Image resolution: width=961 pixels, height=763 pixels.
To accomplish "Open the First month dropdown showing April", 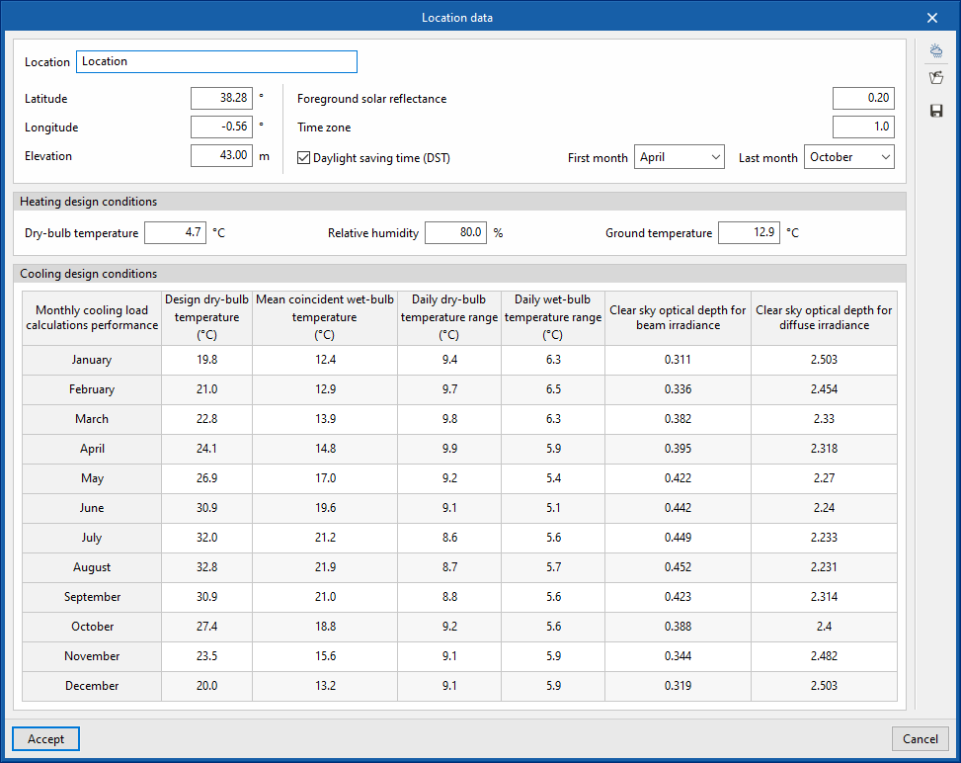I will [680, 157].
